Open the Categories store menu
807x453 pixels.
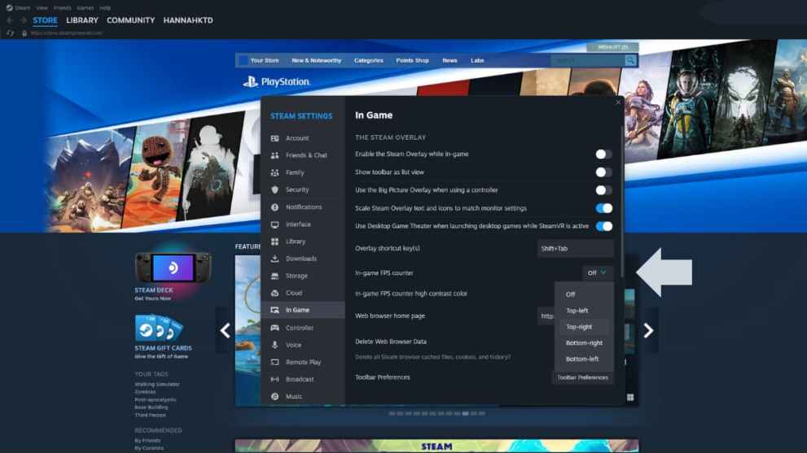click(x=368, y=60)
